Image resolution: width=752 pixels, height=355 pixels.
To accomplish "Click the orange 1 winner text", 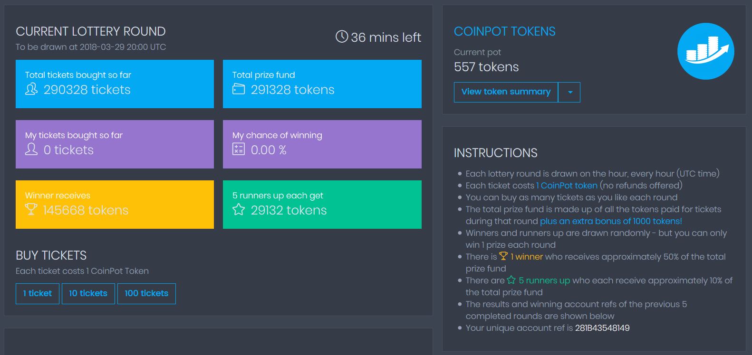I will (527, 257).
